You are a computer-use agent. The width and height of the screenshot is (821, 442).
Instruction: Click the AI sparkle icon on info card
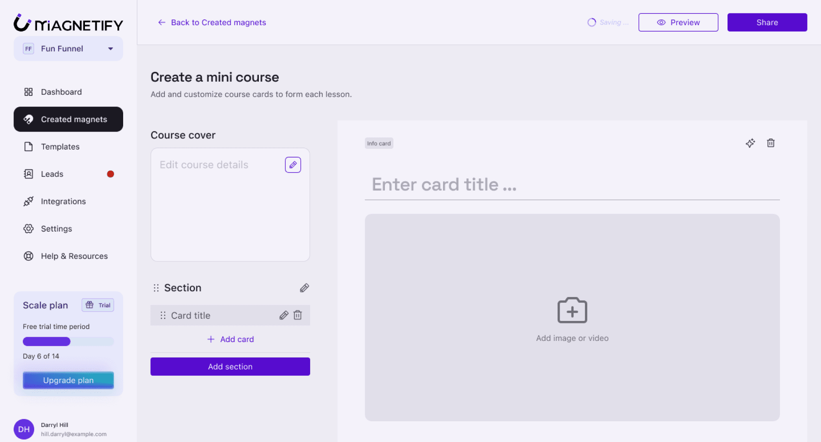[750, 143]
